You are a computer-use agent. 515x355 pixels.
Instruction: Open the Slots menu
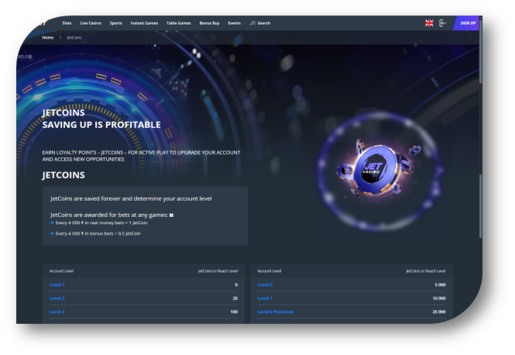(67, 23)
